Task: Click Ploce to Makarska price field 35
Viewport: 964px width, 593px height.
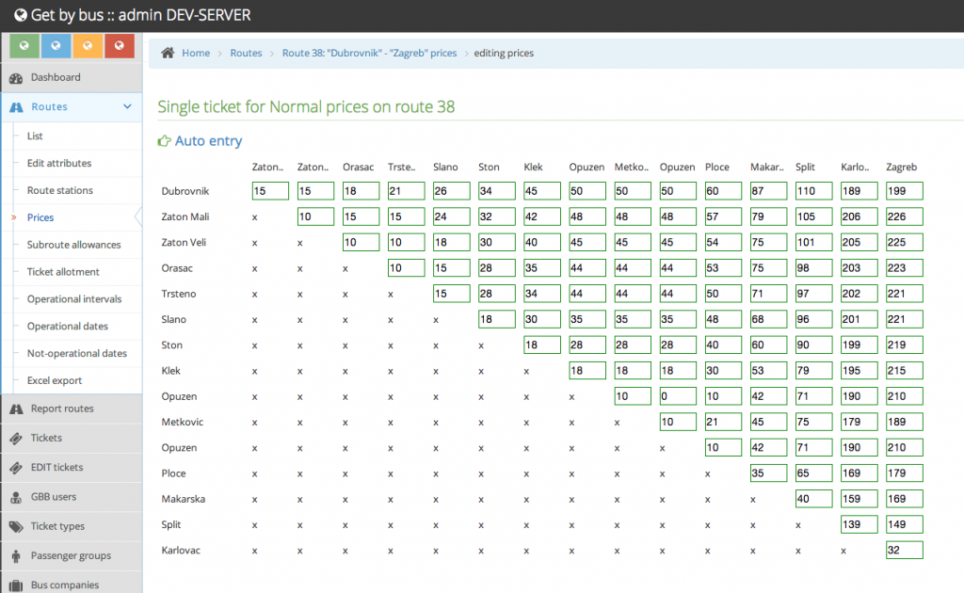Action: (x=768, y=473)
